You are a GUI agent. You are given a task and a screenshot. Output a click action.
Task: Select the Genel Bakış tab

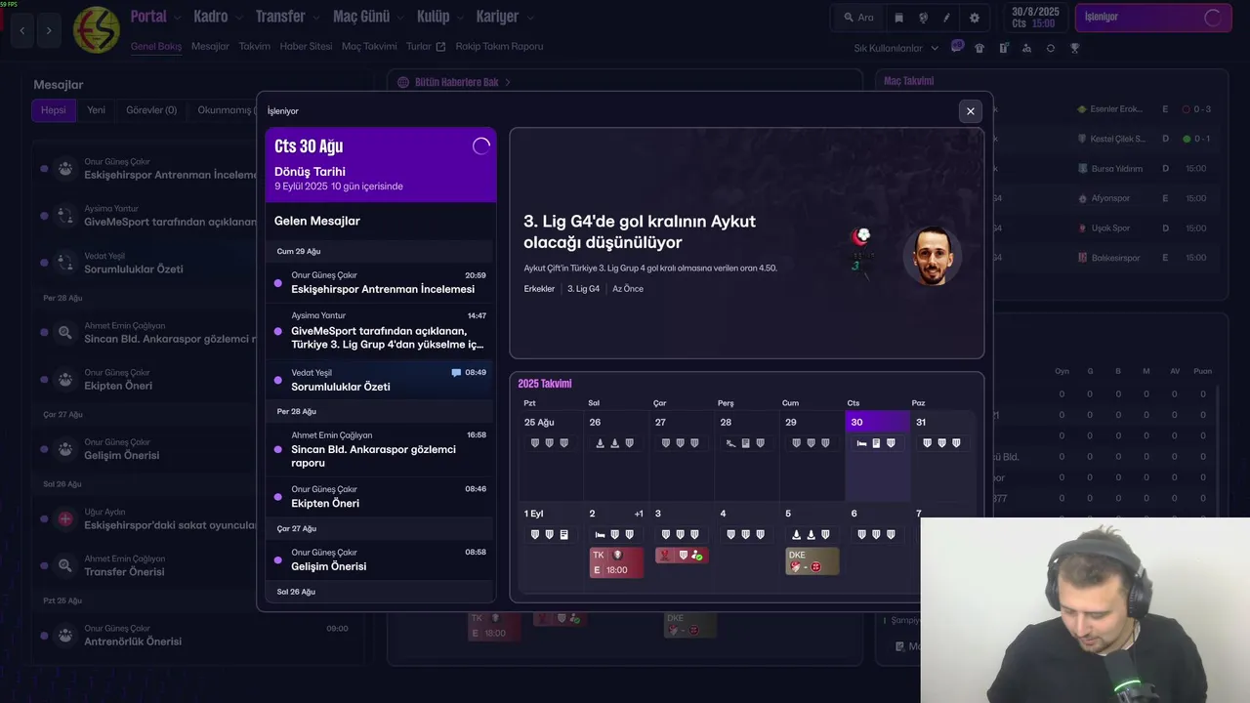tap(156, 46)
